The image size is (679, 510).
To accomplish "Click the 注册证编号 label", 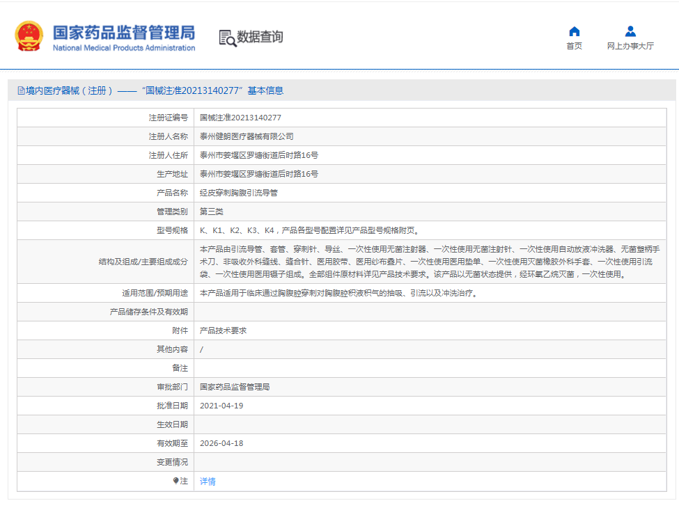I will click(x=169, y=118).
